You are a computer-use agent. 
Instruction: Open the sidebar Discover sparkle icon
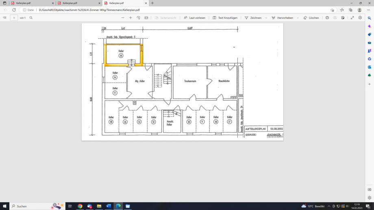[370, 26]
